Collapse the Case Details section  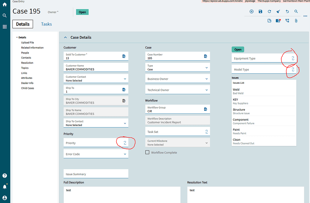coord(65,37)
